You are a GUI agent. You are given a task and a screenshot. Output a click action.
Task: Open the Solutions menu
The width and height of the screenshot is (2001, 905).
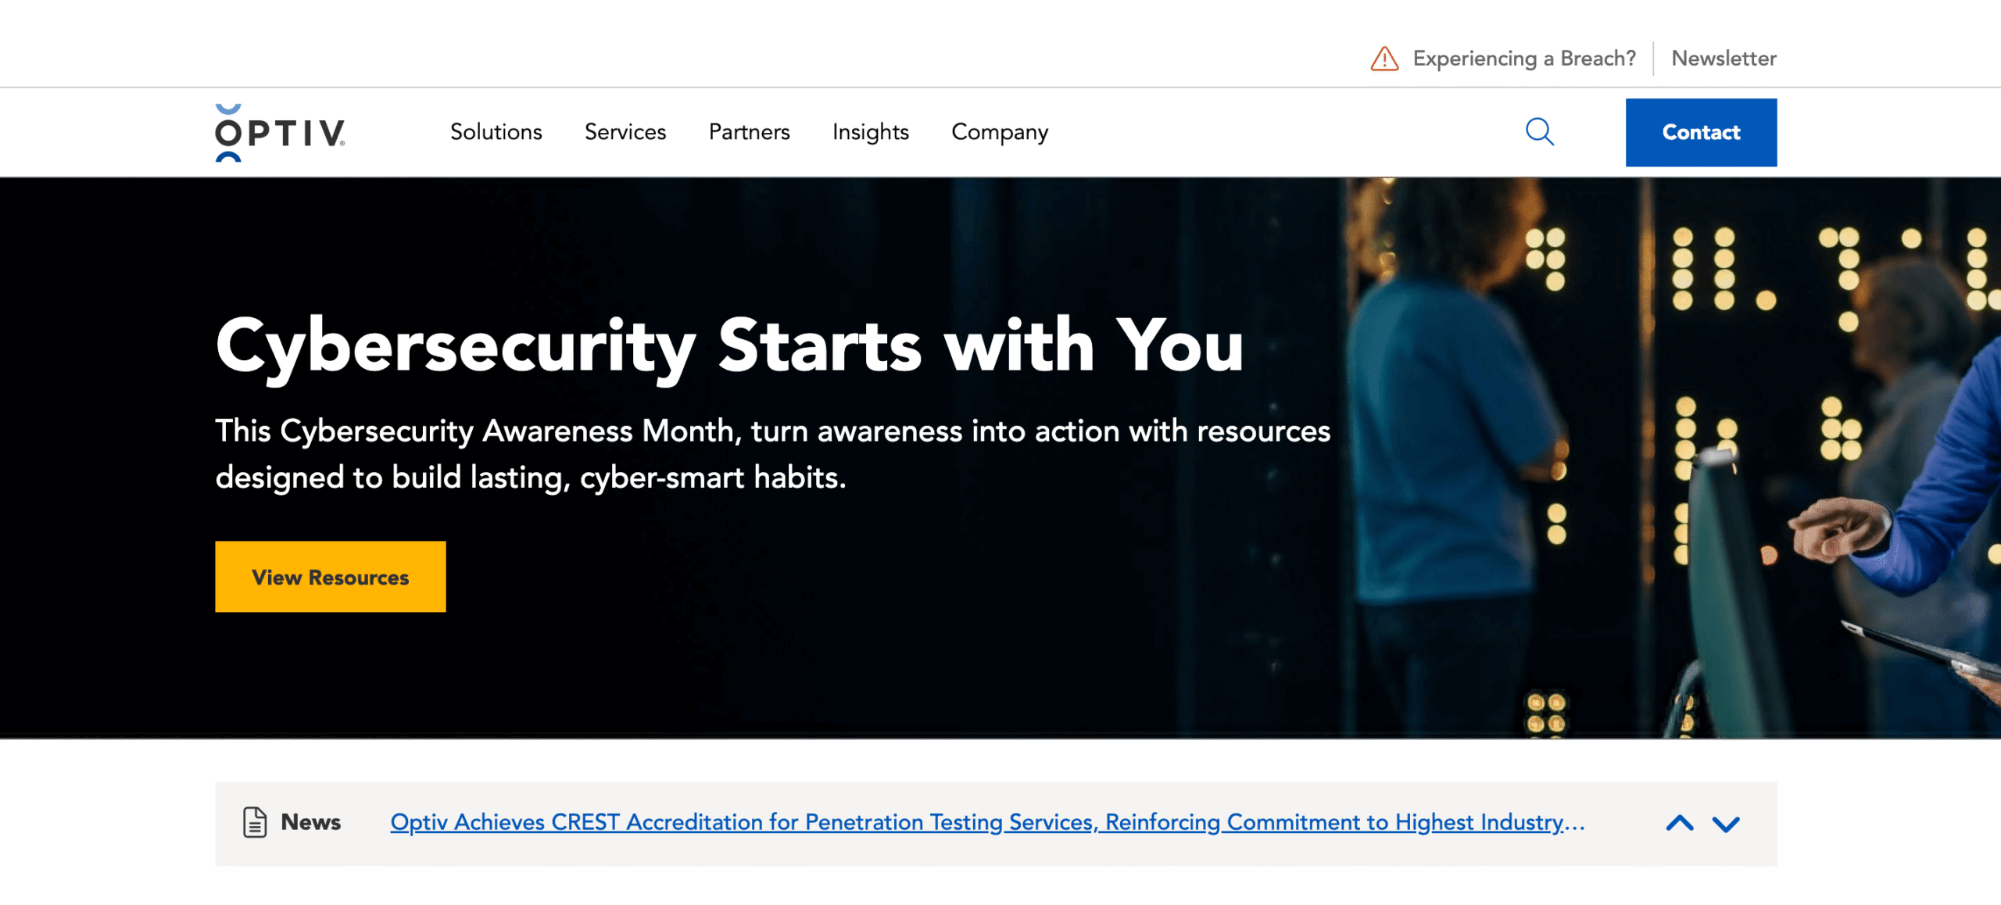[x=496, y=132]
